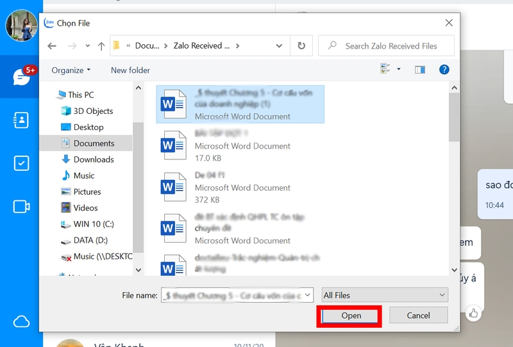The width and height of the screenshot is (513, 347).
Task: Select Word document with chuyên đề name
Action: [240, 229]
